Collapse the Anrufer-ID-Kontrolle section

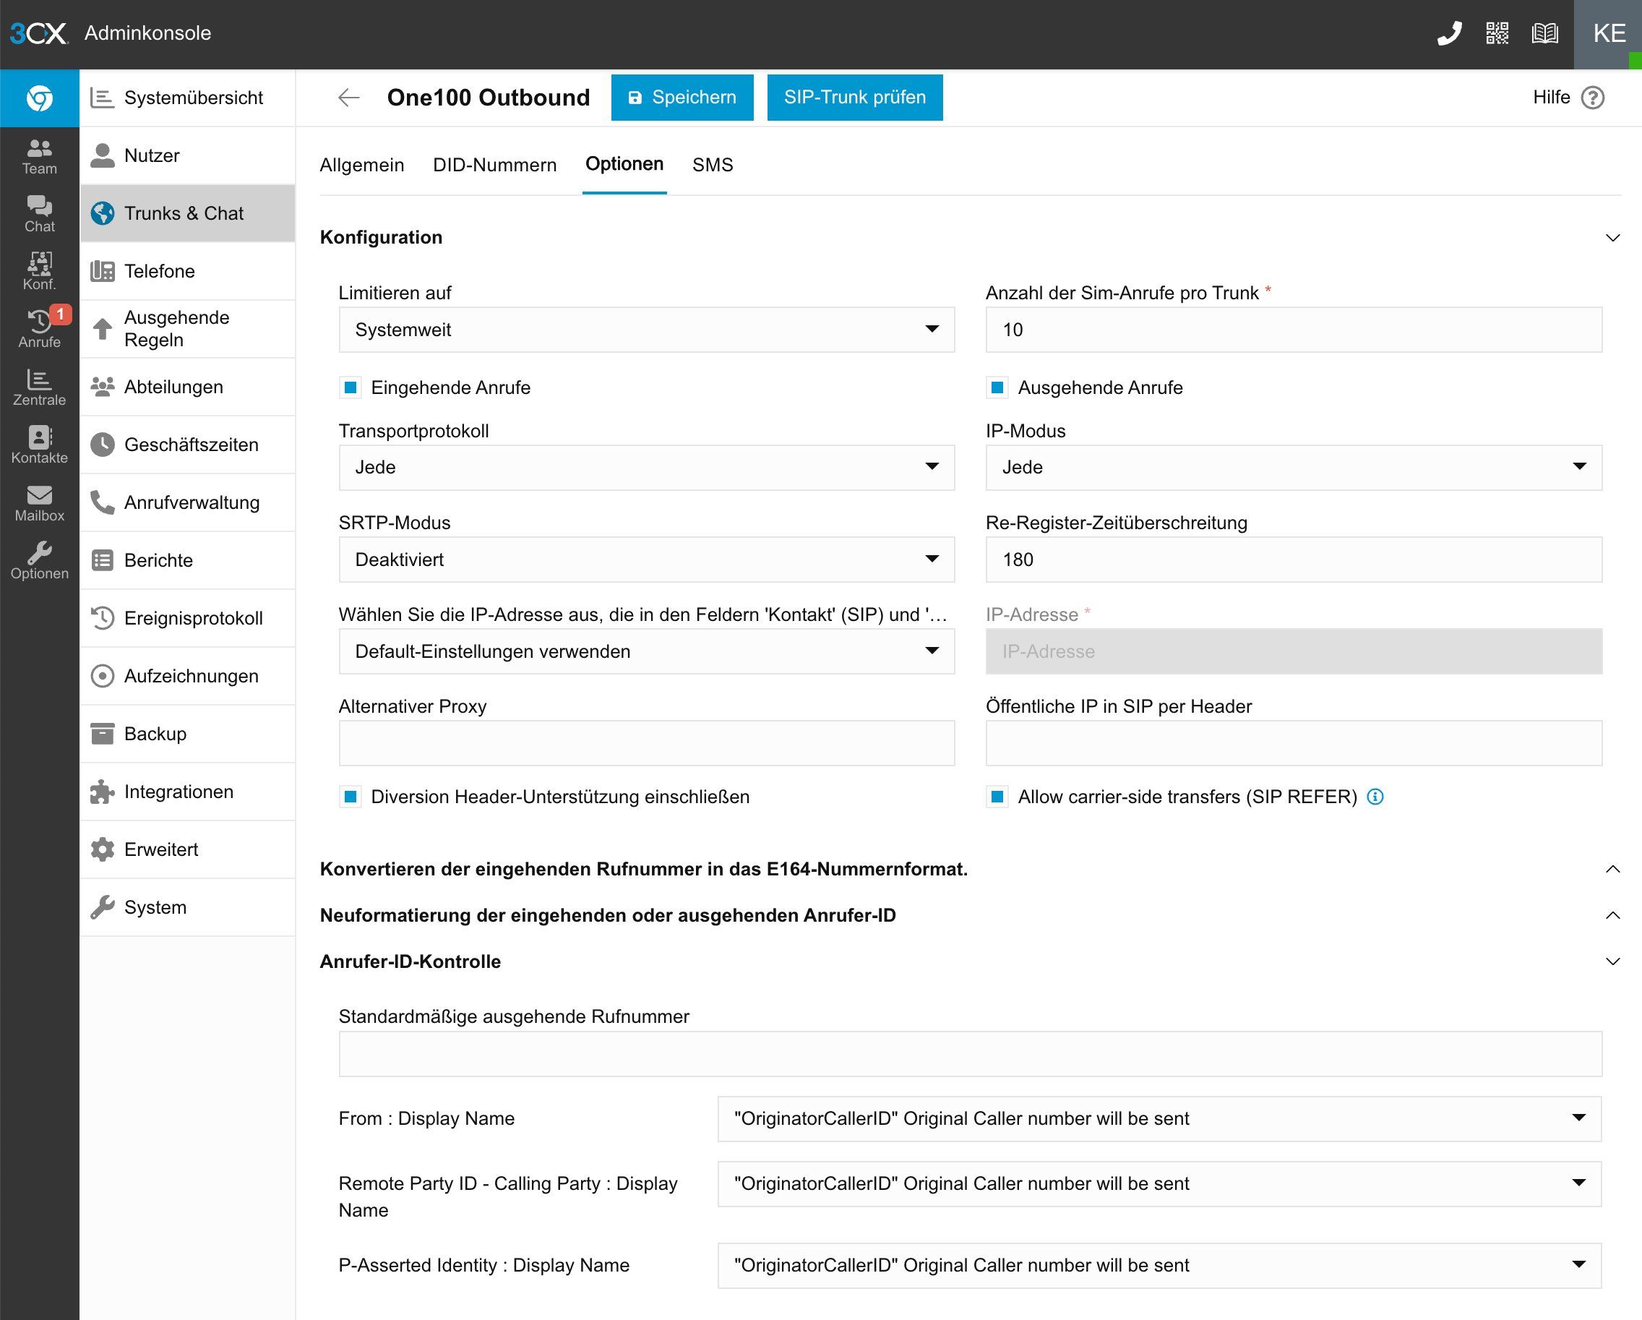1612,962
